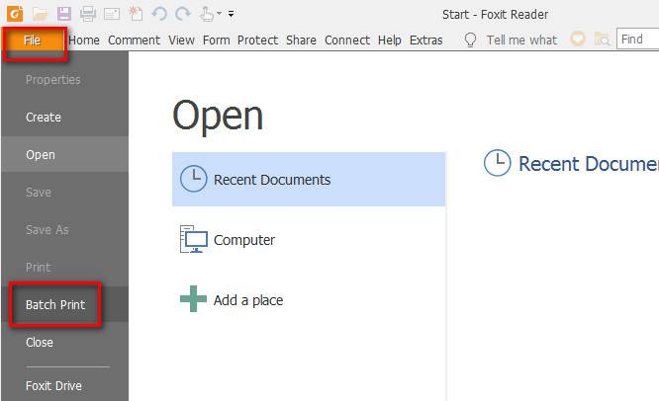659x401 pixels.
Task: Choose Batch Print in the File sidebar
Action: [x=64, y=304]
